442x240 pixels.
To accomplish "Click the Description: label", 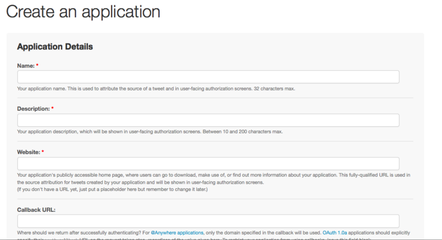I will [x=34, y=109].
